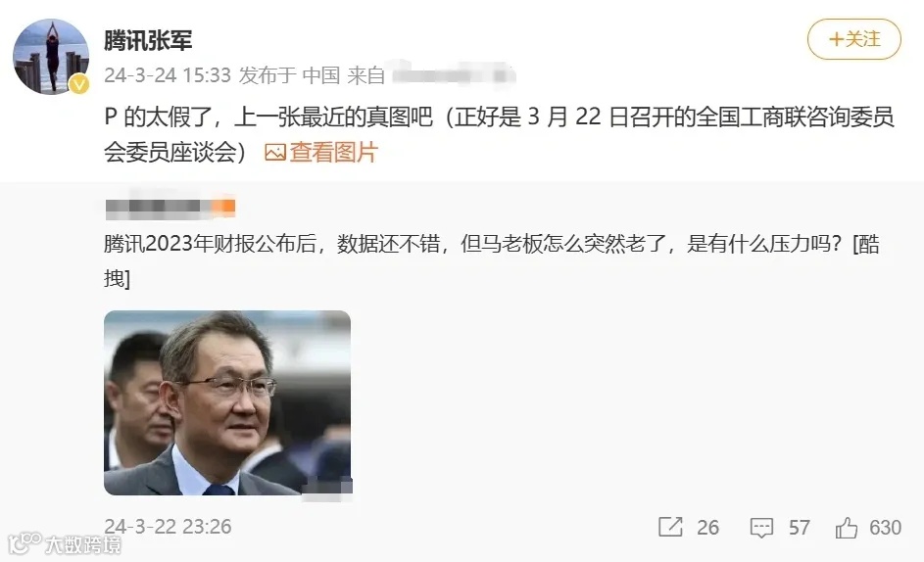Click the blurred source text after 来自
This screenshot has width=924, height=562.
pos(452,75)
